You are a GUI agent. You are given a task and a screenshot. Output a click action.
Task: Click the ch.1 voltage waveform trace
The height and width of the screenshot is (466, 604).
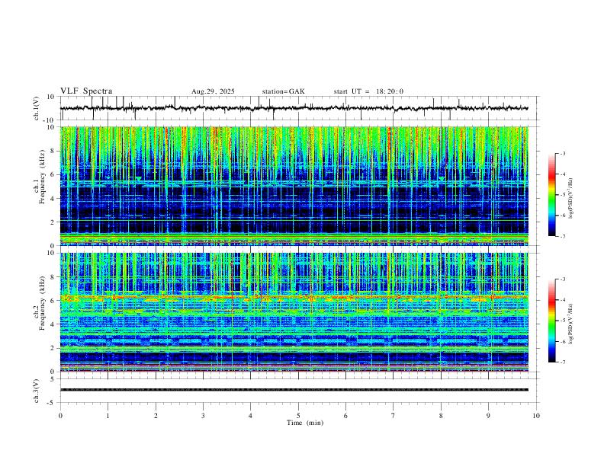[x=294, y=108]
